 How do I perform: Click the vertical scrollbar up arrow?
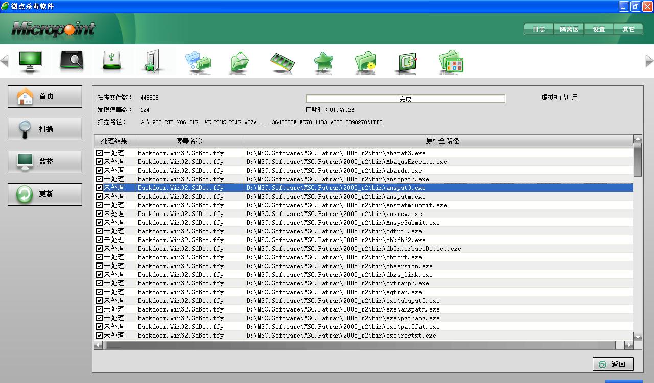tap(637, 139)
